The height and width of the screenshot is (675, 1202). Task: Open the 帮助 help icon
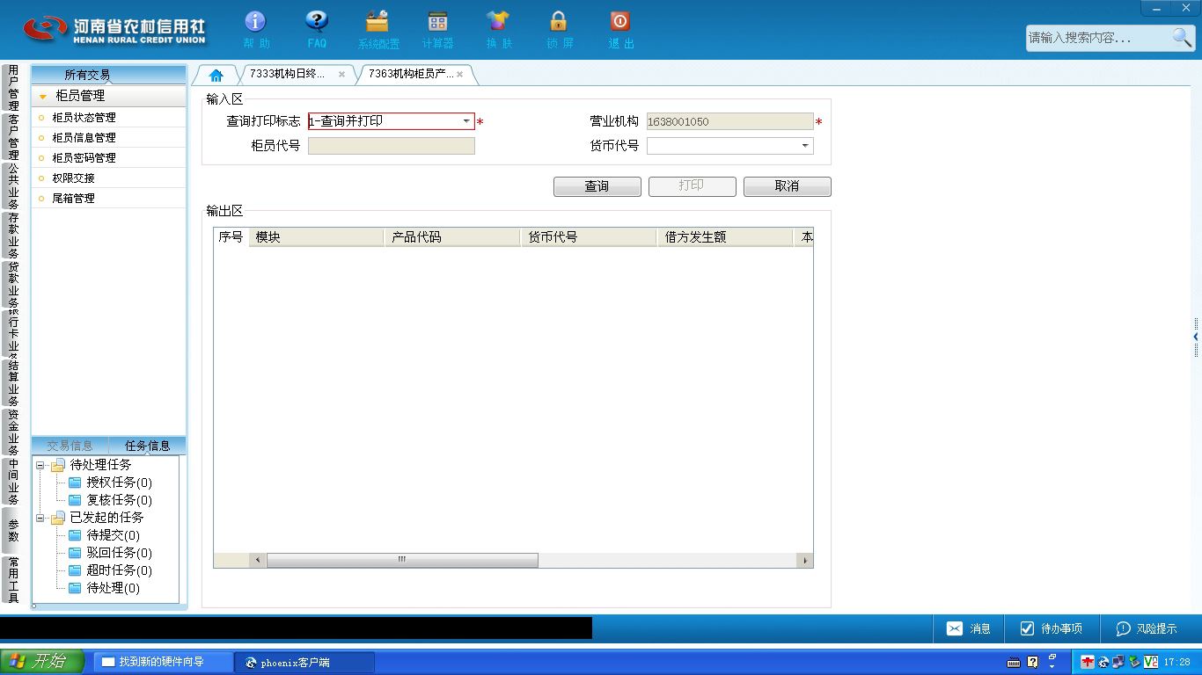click(255, 21)
